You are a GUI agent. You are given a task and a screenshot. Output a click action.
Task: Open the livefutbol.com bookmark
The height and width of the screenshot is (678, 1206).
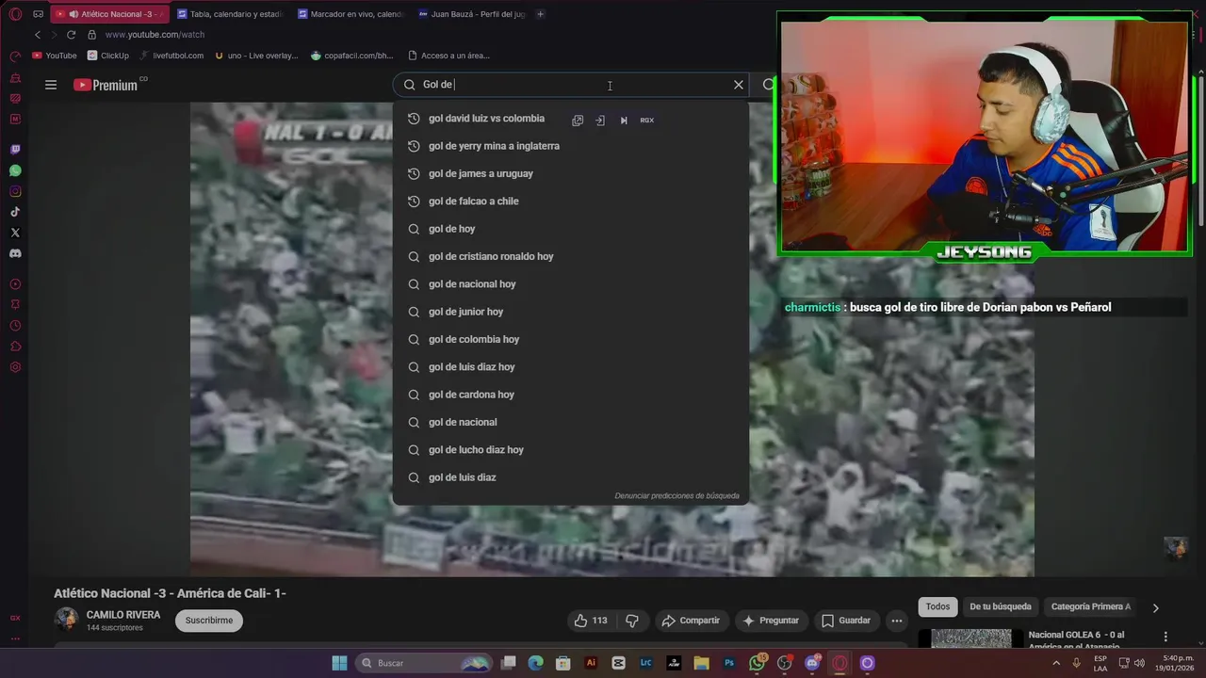(x=171, y=56)
